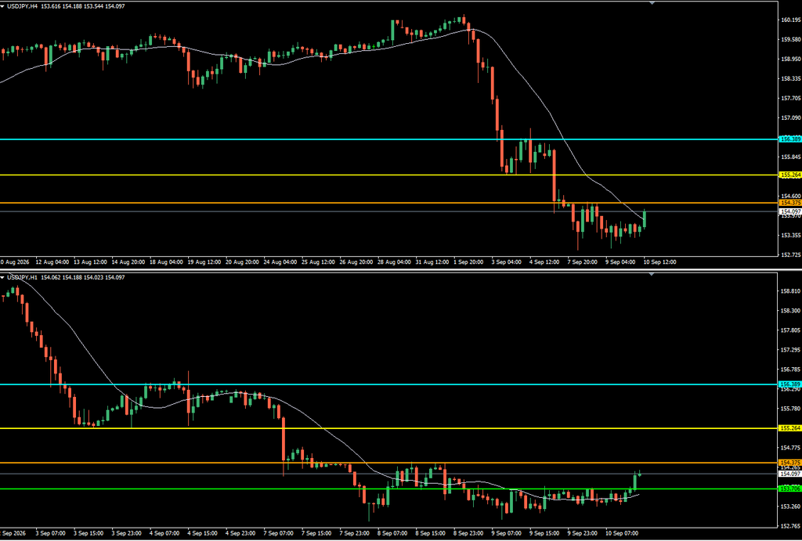Click the orange 154.375 price tag on H4 axis
The height and width of the screenshot is (541, 802).
click(x=789, y=203)
